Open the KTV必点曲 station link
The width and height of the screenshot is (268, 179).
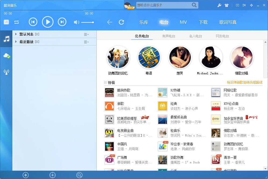(231, 104)
